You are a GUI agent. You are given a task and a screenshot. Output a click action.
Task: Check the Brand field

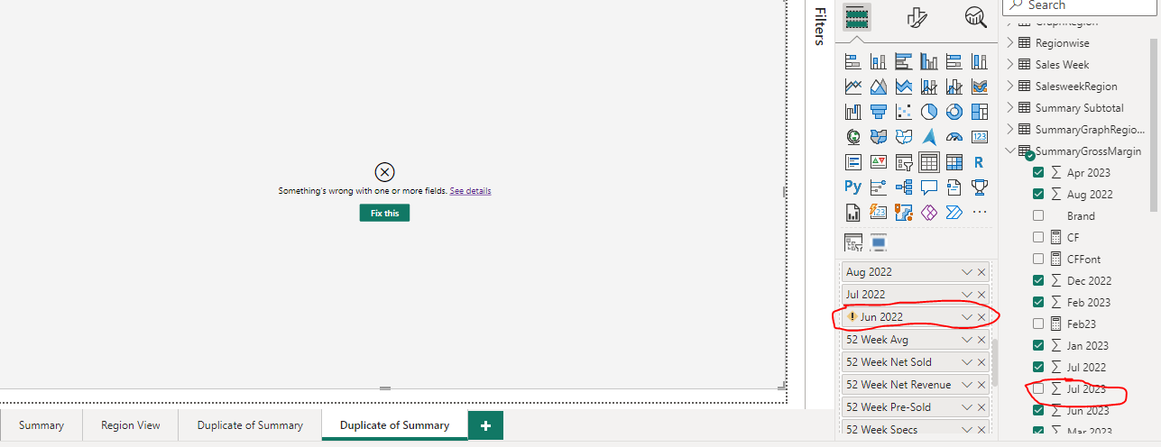[1038, 215]
